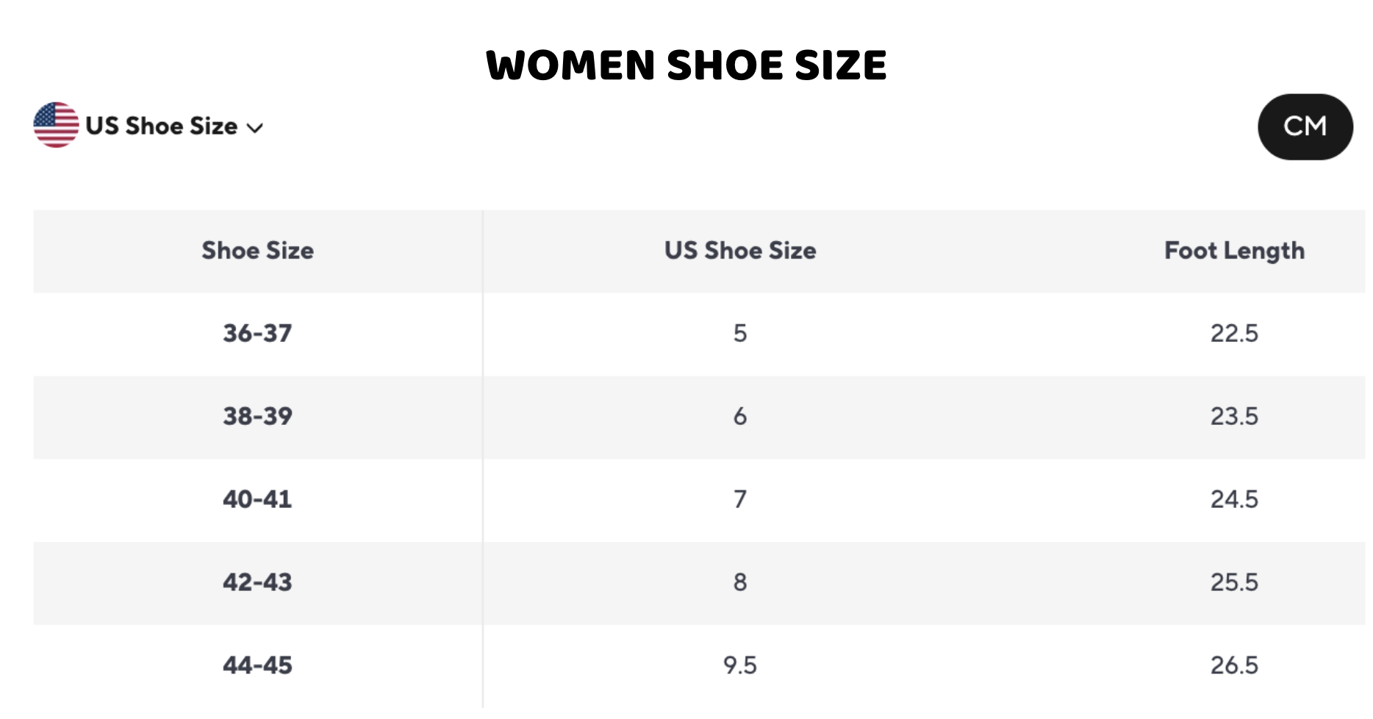Click the Shoe Size column header
This screenshot has height=719, width=1373.
257,251
